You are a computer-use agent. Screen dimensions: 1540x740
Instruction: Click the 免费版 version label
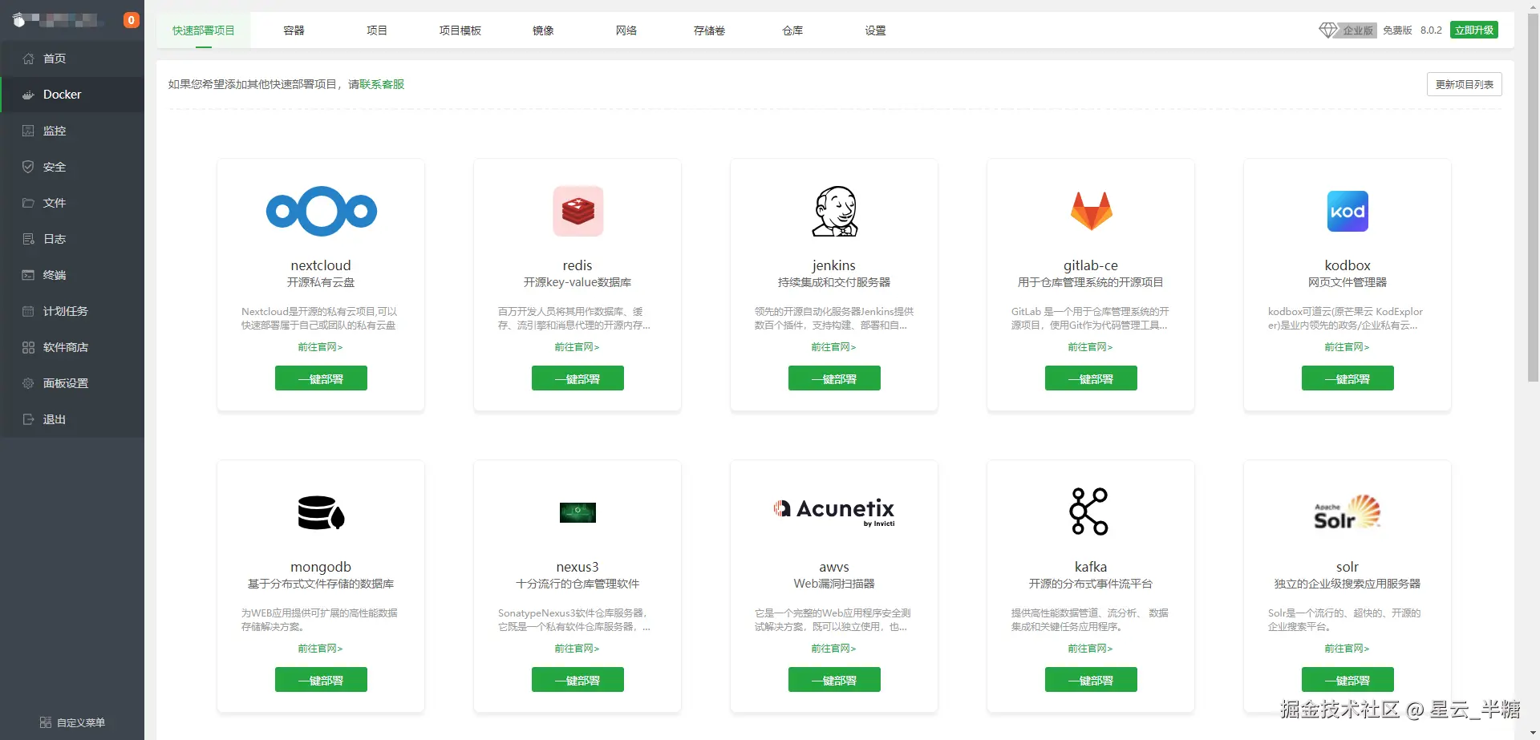tap(1397, 30)
